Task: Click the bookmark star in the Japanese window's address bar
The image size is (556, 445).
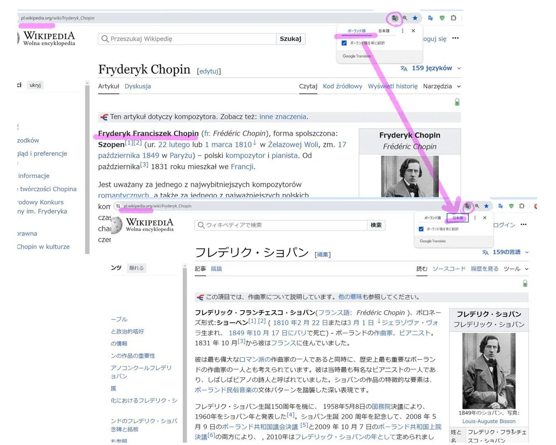Action: coord(486,206)
